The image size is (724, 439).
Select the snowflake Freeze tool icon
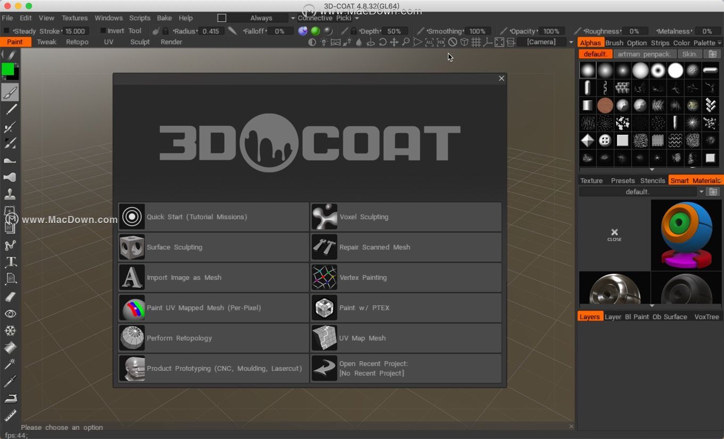tap(10, 330)
